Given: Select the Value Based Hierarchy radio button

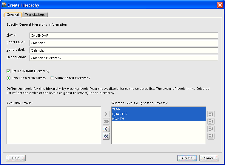Looking at the screenshot, I should 52,78.
